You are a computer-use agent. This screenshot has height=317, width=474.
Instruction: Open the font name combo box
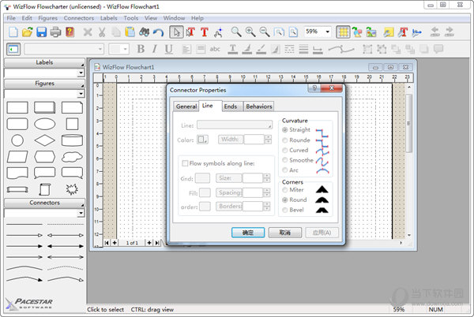click(64, 49)
